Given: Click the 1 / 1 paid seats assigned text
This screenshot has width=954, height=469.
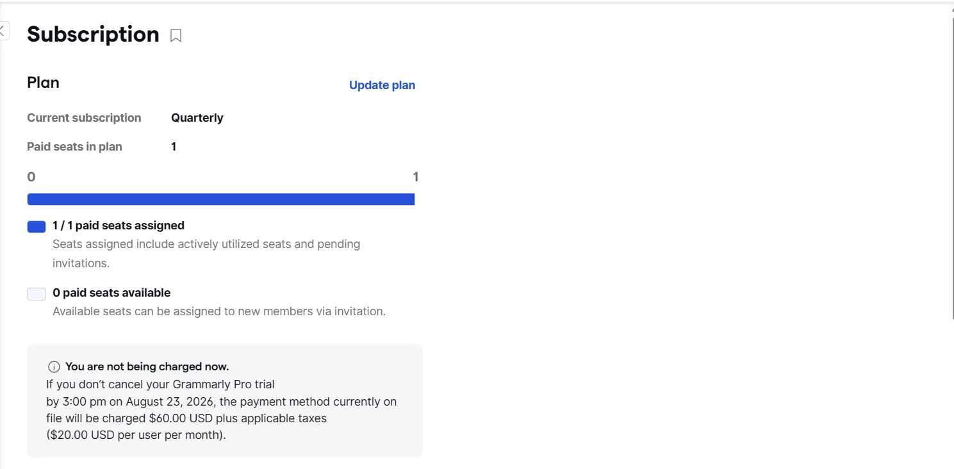Looking at the screenshot, I should pos(119,226).
